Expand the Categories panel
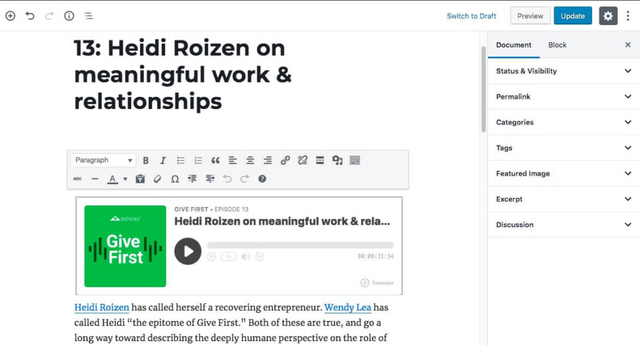This screenshot has width=640, height=346. (564, 122)
